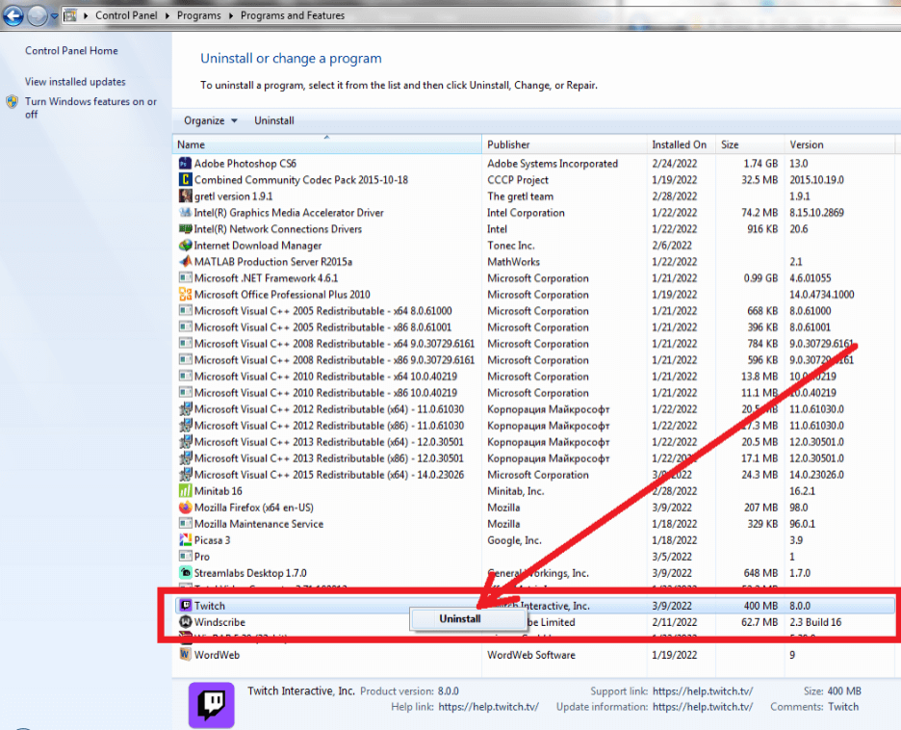Click the 1.74 GB size cell
Screen dimensions: 901x730
coord(760,164)
